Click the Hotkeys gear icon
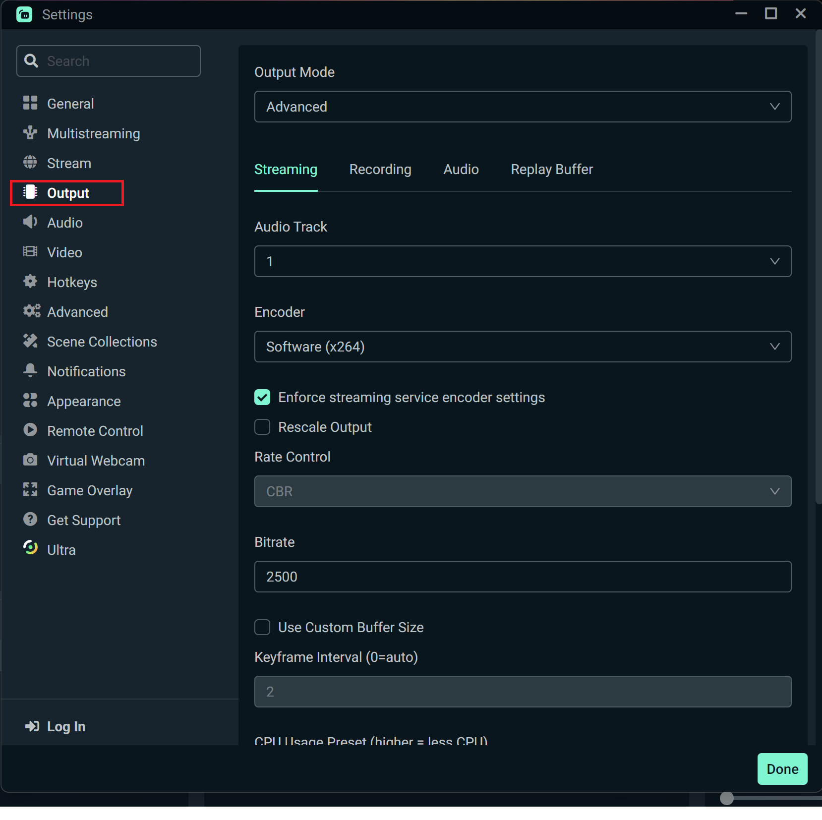The width and height of the screenshot is (822, 820). (x=30, y=281)
